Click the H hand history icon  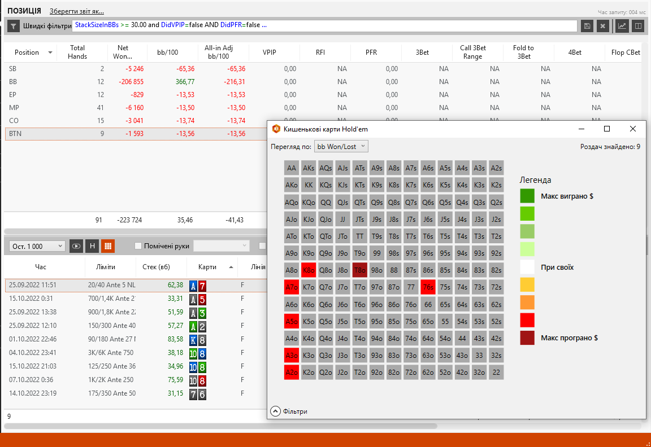92,246
